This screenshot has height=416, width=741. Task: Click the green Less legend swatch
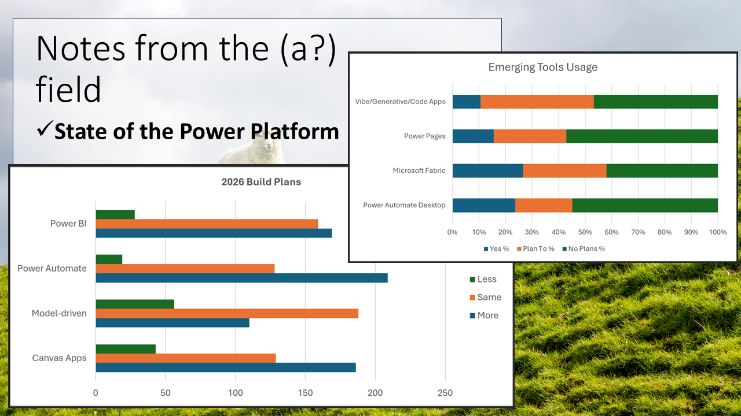[471, 280]
